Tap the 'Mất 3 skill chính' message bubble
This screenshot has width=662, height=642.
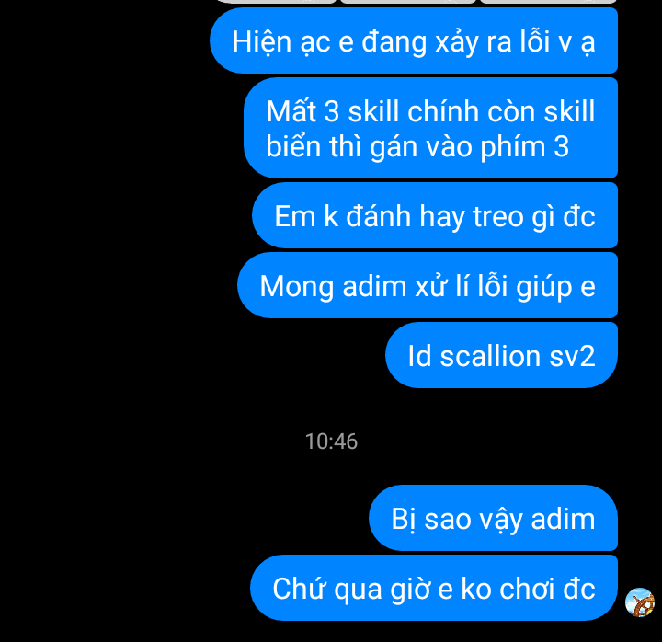click(430, 128)
